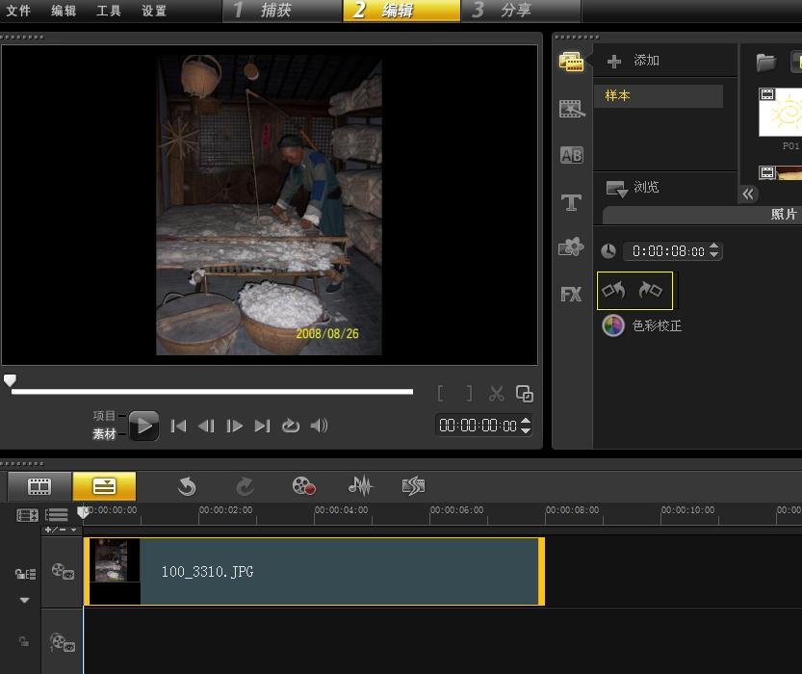Collapse the panel with double-arrow chevron

pos(748,194)
